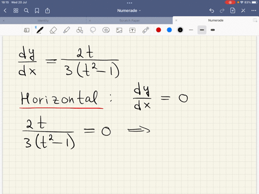Viewport: 259px width, 194px height.
Task: Add a new page
Action: [233, 10]
